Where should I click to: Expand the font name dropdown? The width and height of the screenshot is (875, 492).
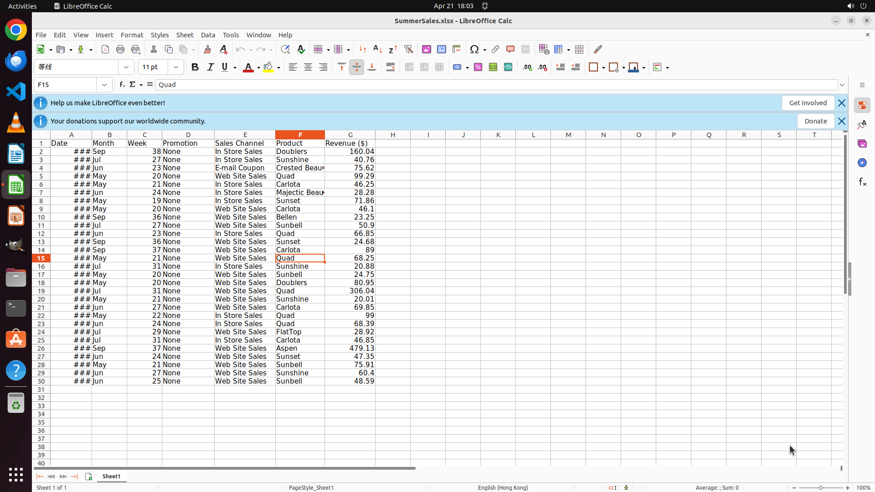coord(126,67)
